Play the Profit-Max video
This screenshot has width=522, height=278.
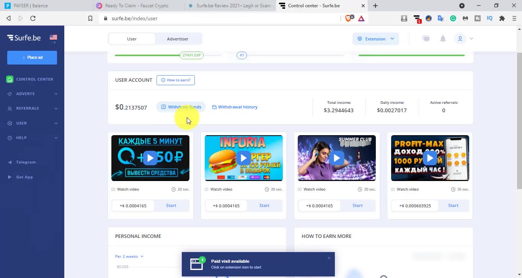point(430,158)
